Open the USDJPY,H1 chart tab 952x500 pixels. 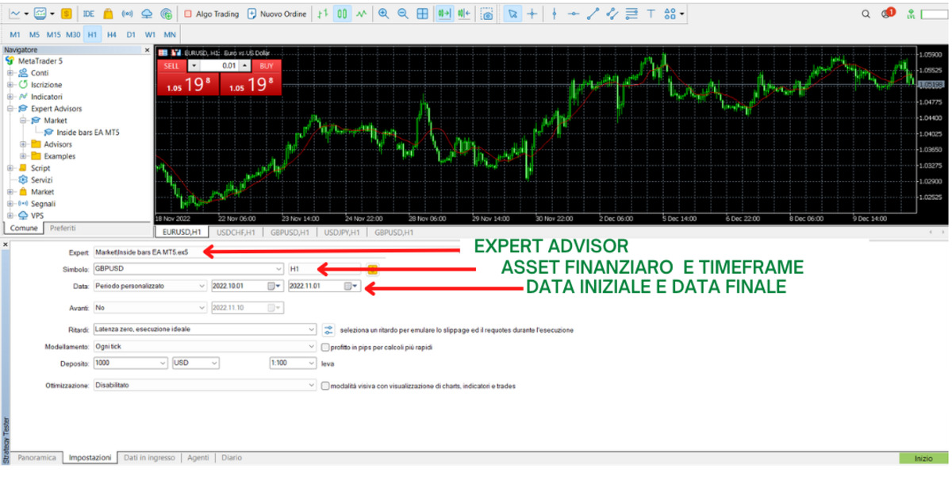click(x=344, y=233)
